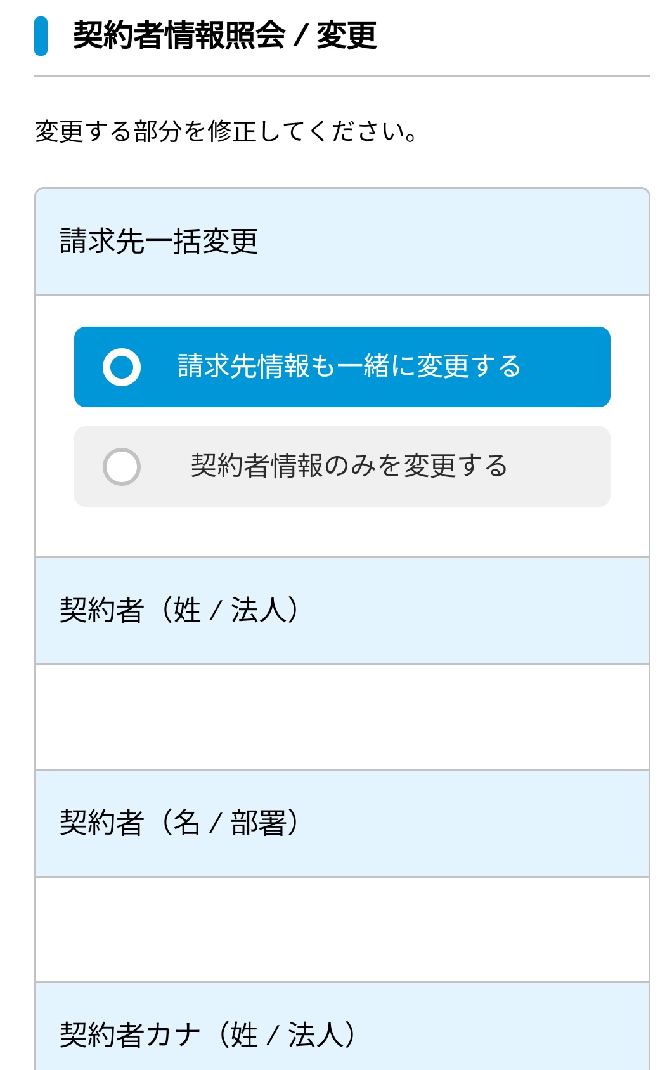The image size is (672, 1070).
Task: Click the gray unselected option bar
Action: 342,466
